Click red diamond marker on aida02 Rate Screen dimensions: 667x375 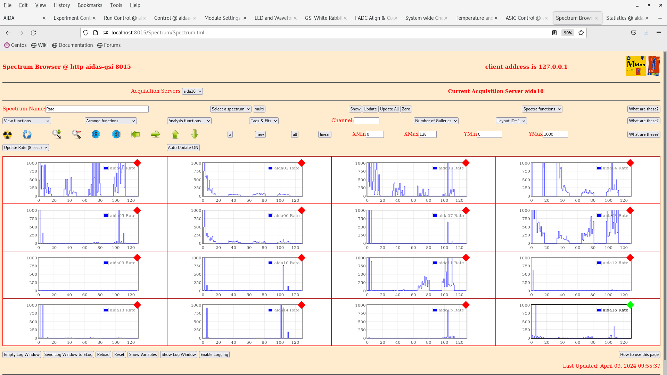pyautogui.click(x=302, y=163)
